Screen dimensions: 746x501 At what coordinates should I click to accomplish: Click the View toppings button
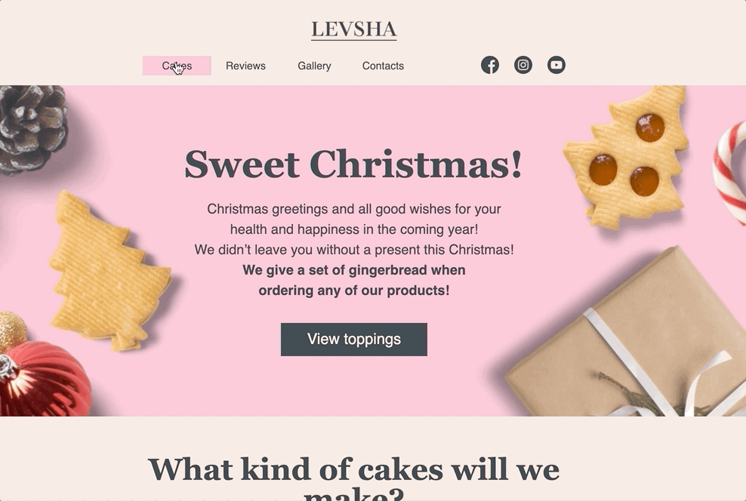pyautogui.click(x=354, y=340)
